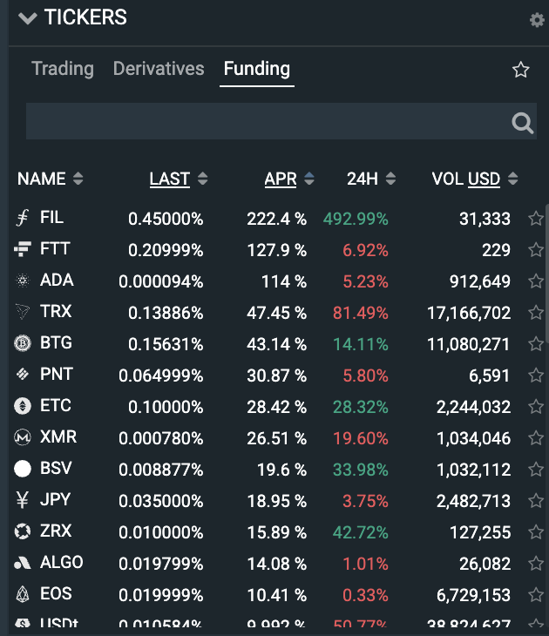Image resolution: width=549 pixels, height=636 pixels.
Task: Favorite the XMR ticker star
Action: [x=536, y=437]
